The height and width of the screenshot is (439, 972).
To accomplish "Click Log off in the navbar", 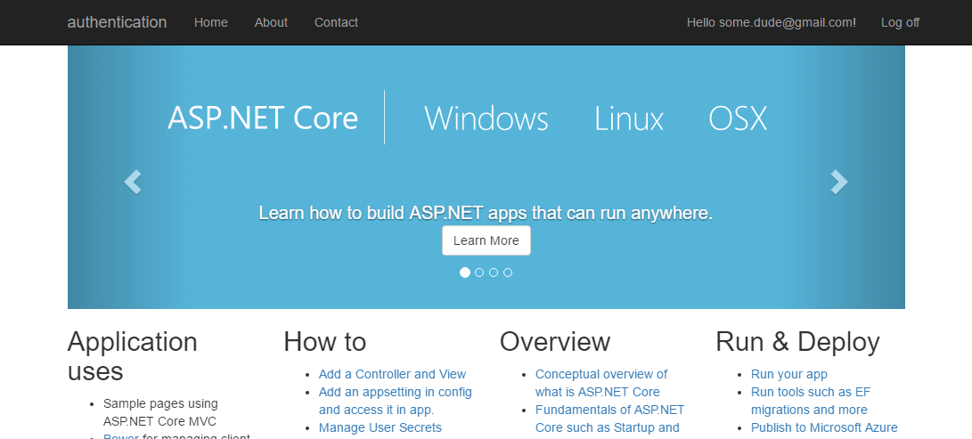I will [x=900, y=22].
